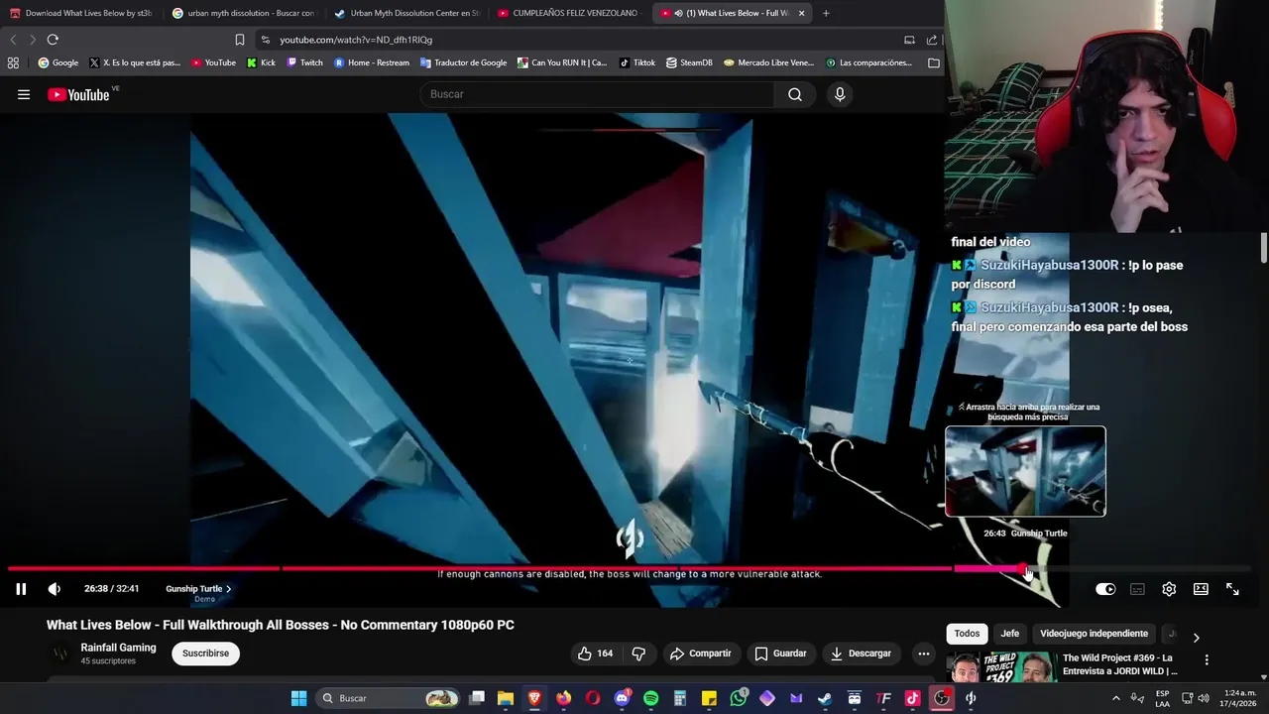Open the clock and date panel
1269x714 pixels.
tap(1239, 698)
